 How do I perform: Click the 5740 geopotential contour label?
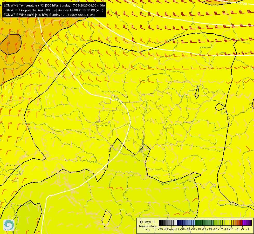tap(133, 4)
